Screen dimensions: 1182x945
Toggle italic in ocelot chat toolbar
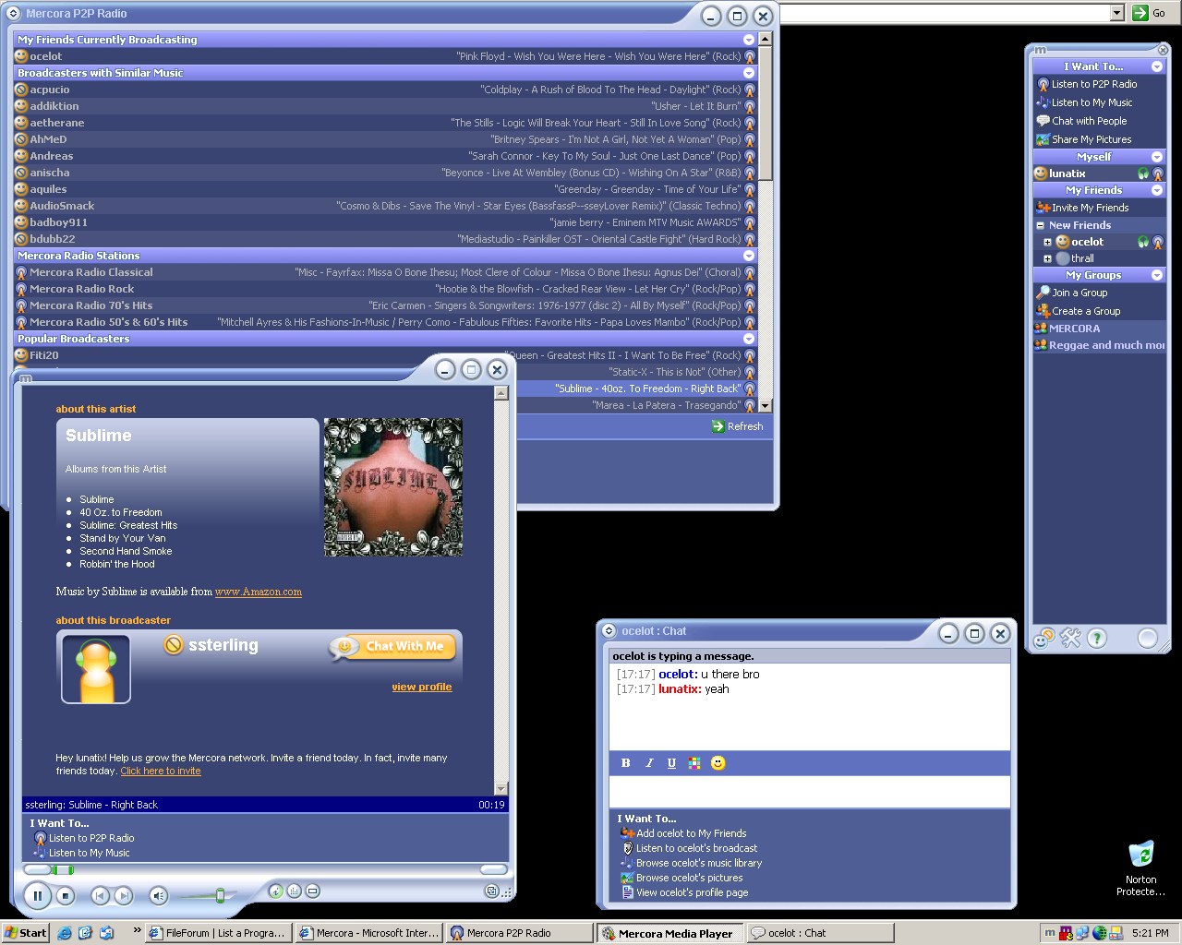(x=649, y=763)
